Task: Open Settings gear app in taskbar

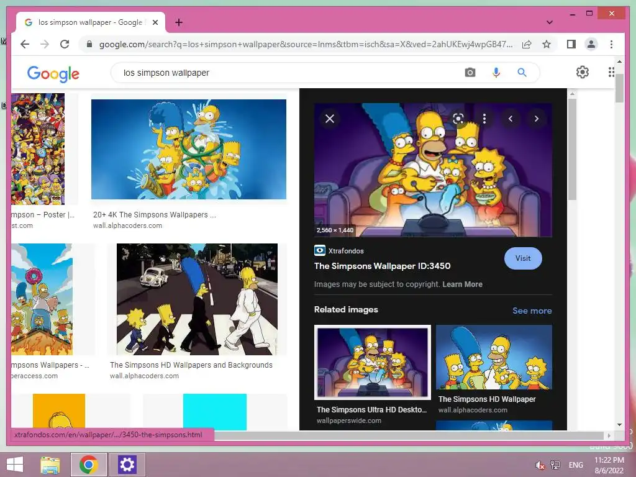Action: point(127,465)
